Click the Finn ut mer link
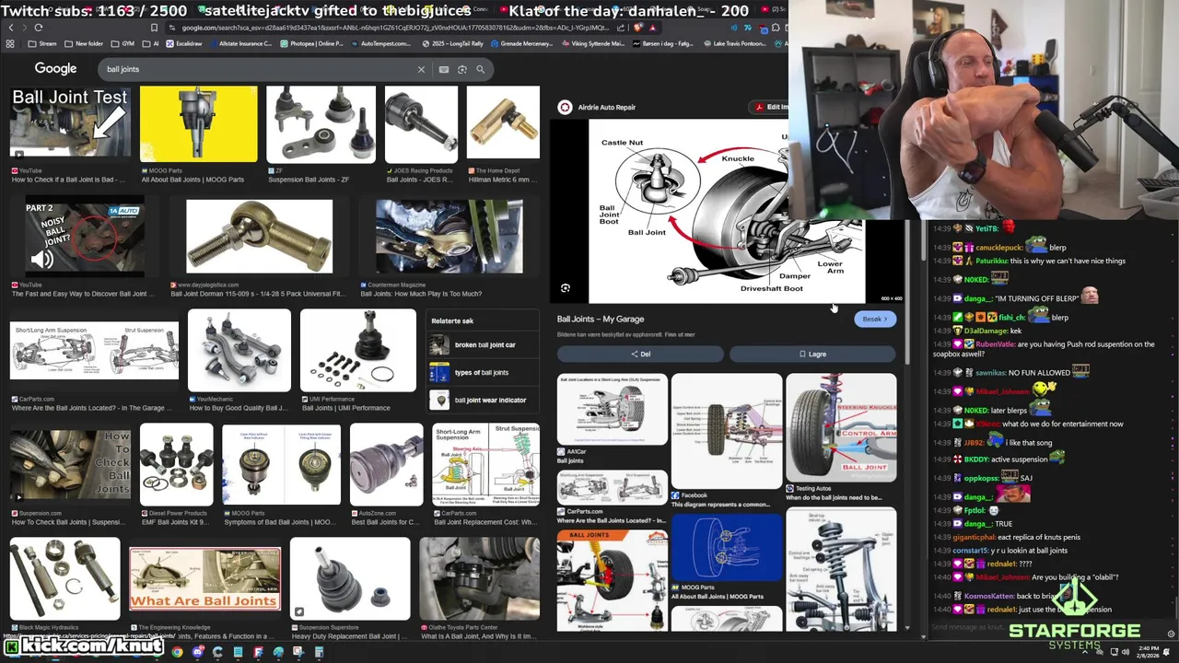 pos(682,334)
